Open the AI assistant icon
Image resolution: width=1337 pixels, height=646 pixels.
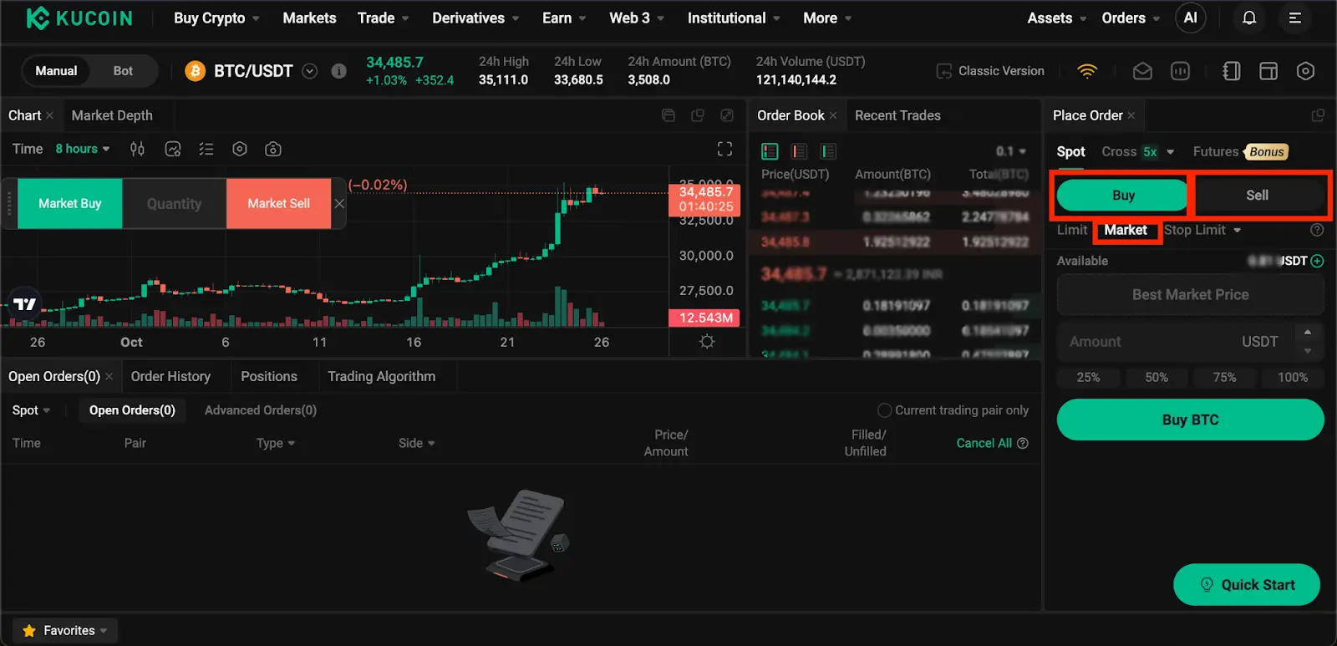pos(1190,18)
